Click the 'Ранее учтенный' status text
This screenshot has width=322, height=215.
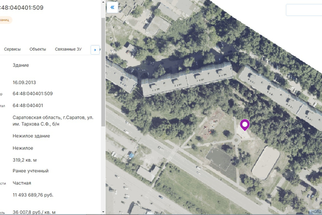30,171
